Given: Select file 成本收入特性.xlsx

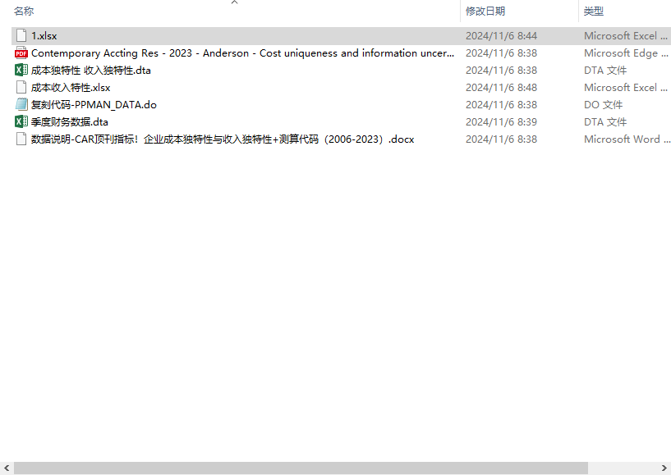Looking at the screenshot, I should click(71, 88).
